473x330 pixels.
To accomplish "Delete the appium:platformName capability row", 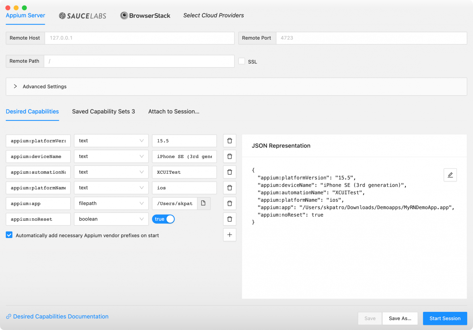I will (229, 188).
